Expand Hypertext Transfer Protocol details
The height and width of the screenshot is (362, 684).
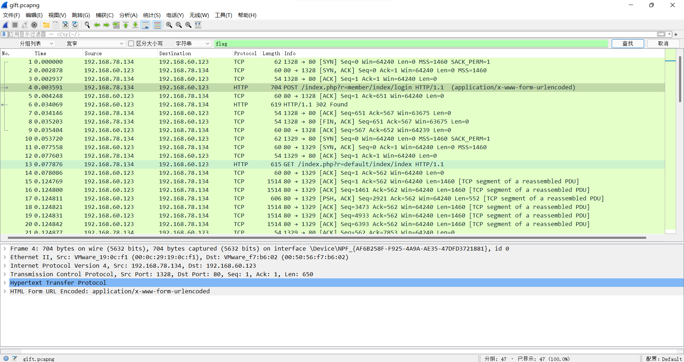(5, 283)
